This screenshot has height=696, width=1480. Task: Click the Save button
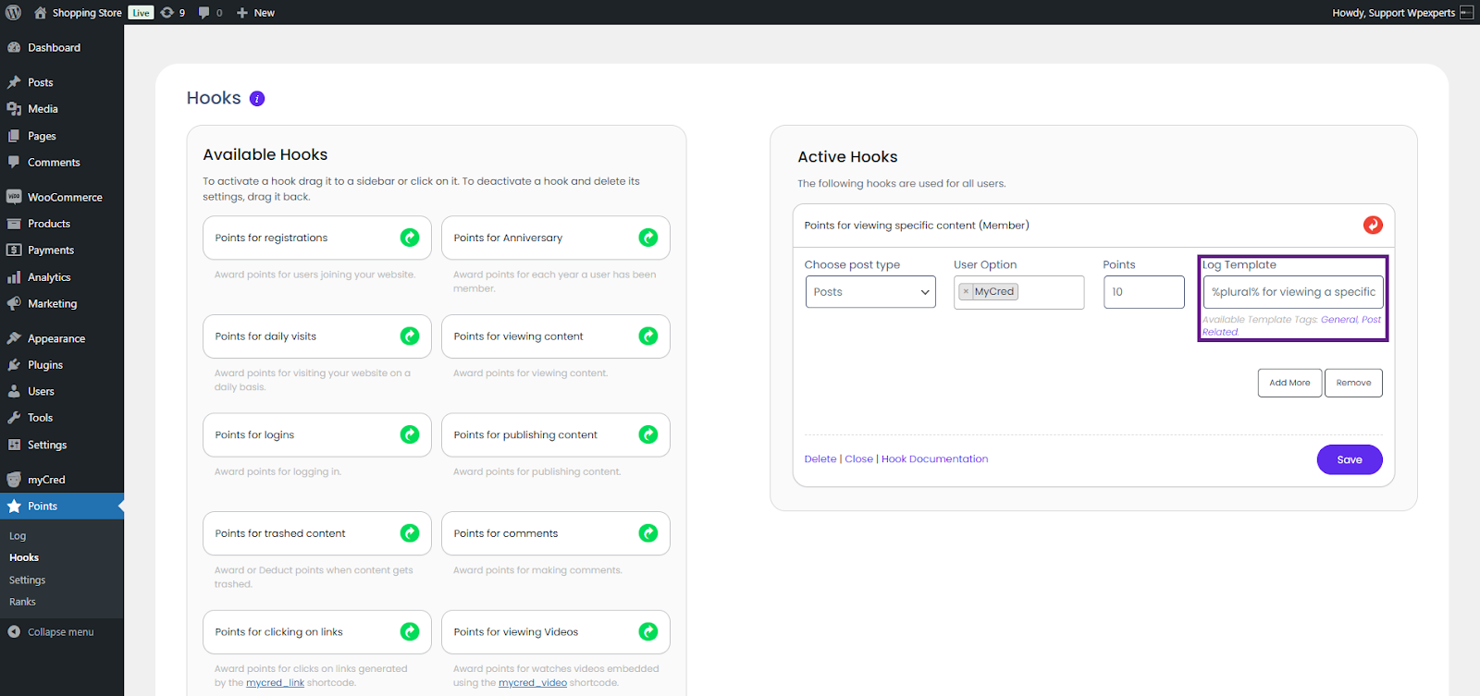(x=1349, y=459)
